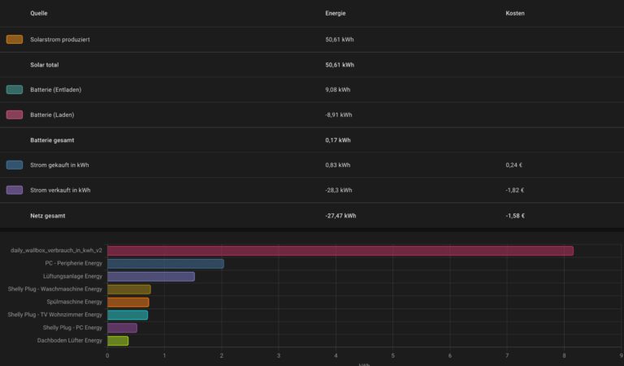This screenshot has height=366, width=624.
Task: Click the 50,61 kWh Solar total value
Action: (x=340, y=65)
